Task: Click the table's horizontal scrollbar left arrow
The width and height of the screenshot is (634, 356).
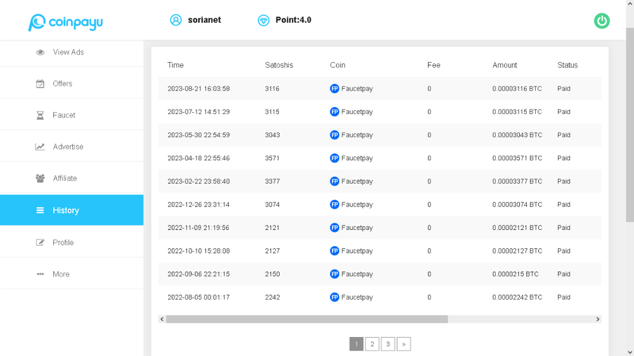Action: click(162, 319)
